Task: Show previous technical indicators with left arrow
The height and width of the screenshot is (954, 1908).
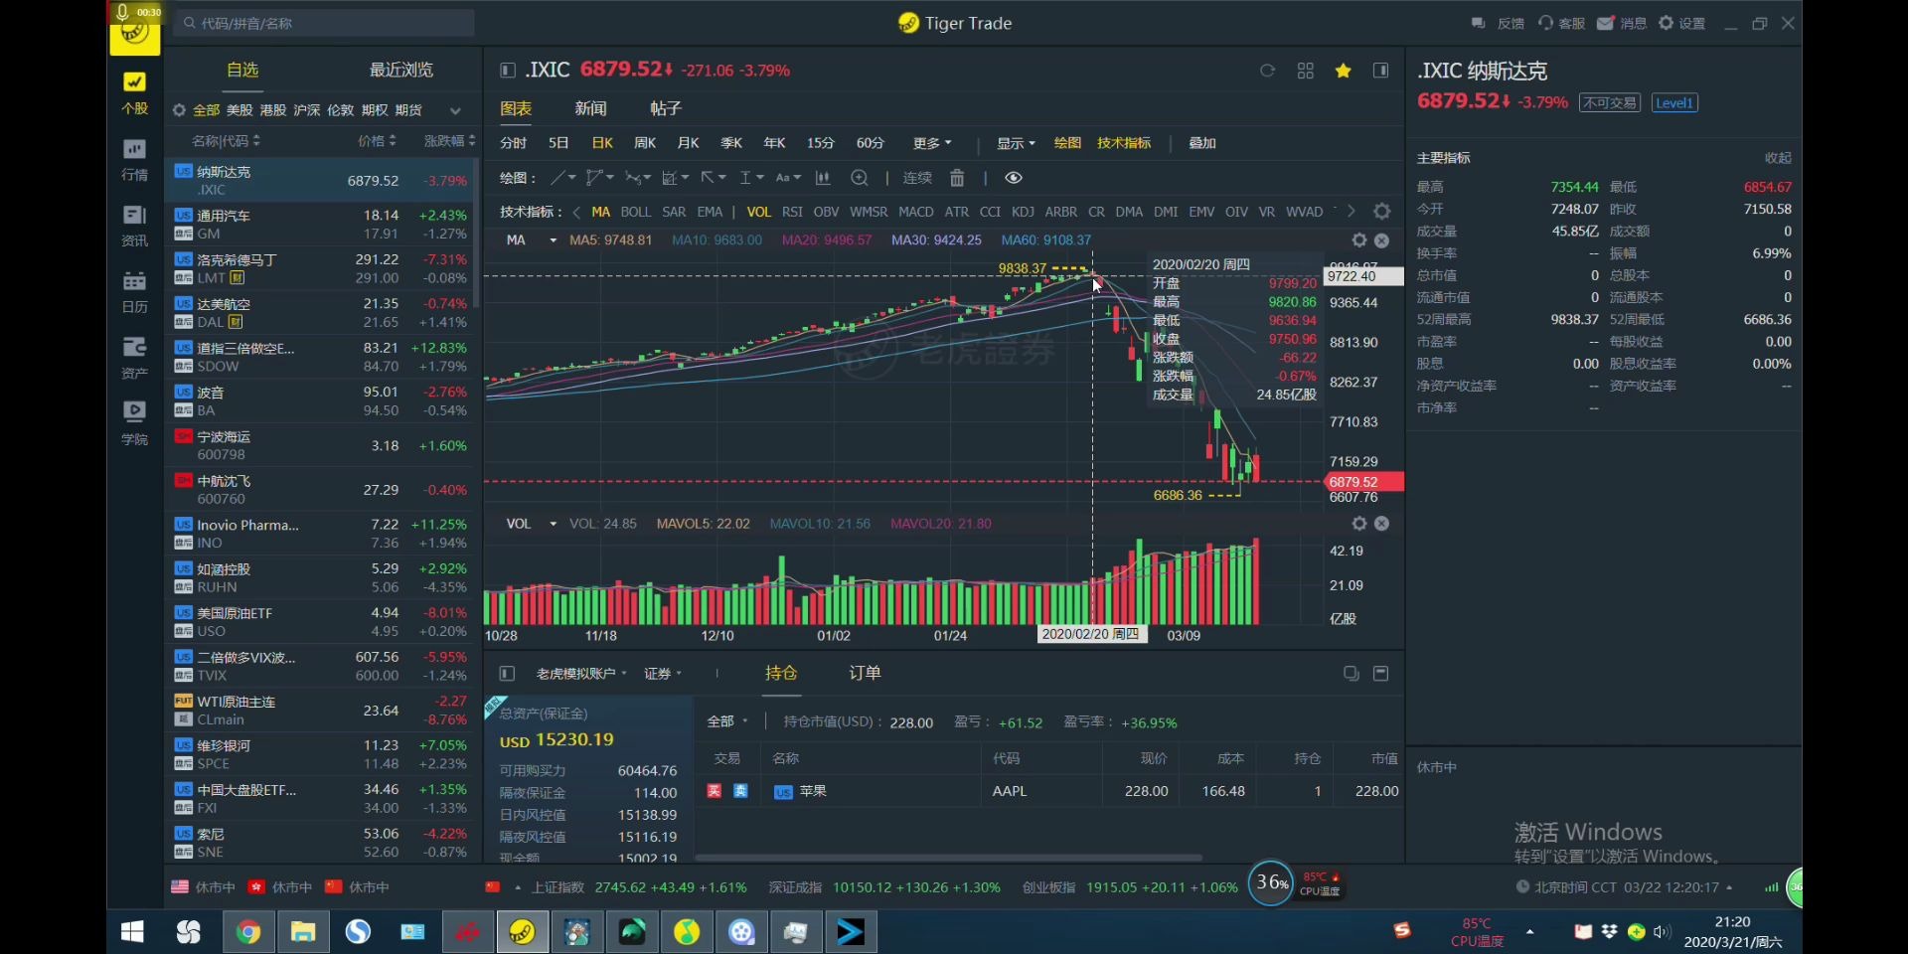Action: tap(576, 212)
